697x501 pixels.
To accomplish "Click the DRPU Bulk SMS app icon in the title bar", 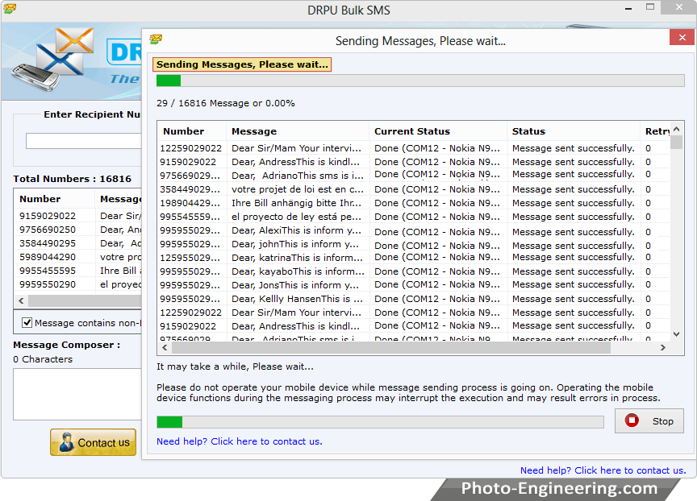I will coord(10,8).
